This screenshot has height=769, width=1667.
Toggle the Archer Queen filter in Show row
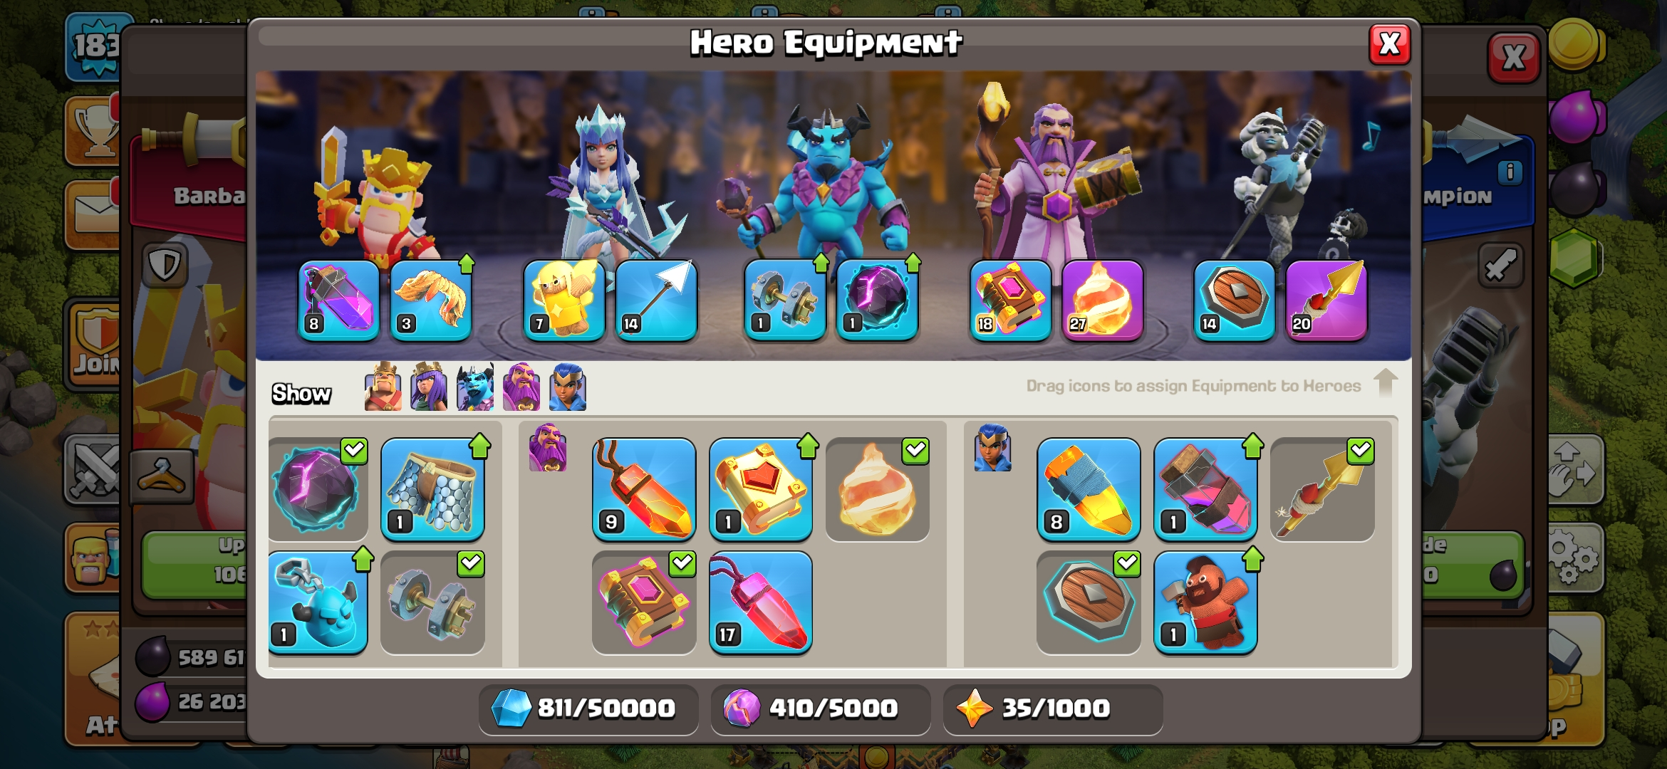click(x=429, y=387)
